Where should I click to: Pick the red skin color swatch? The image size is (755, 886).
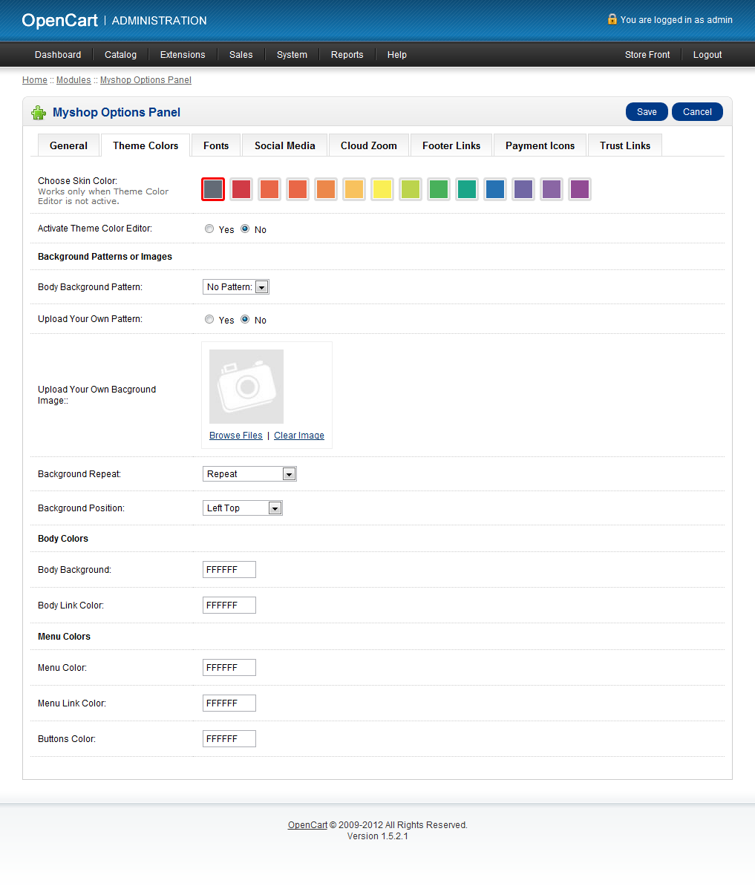pos(241,189)
